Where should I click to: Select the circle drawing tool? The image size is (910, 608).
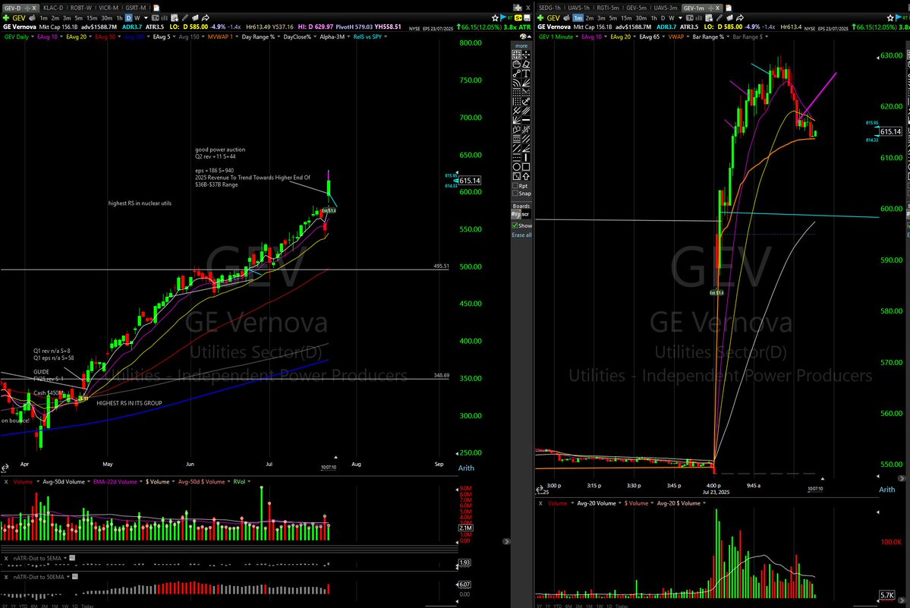tap(516, 166)
